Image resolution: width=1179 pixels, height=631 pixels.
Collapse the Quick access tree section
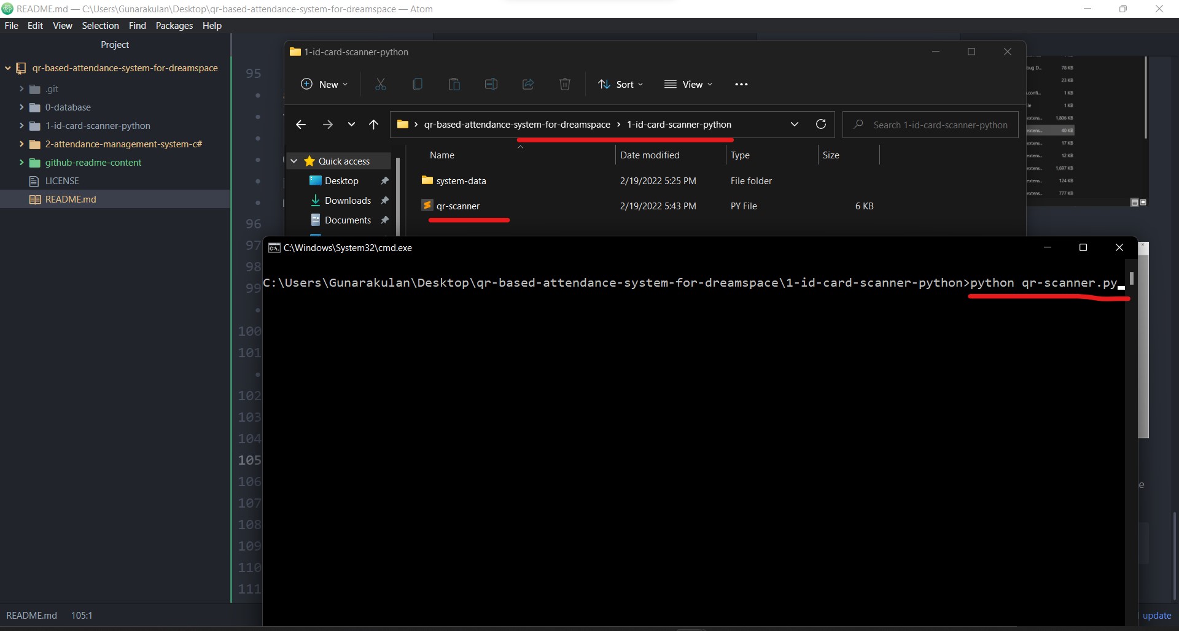294,161
